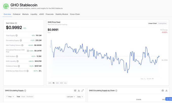Click the latest price point on chart
This screenshot has width=172, height=103.
click(x=159, y=56)
